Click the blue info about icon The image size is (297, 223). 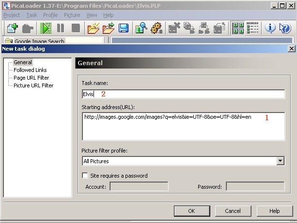pos(270,28)
